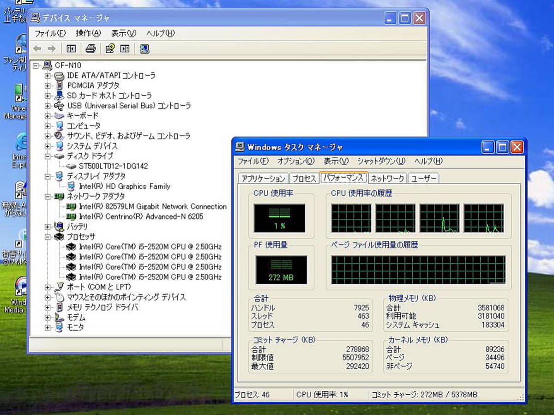Open Task Manager's シャットダウン(U) menu
This screenshot has width=554, height=415.
coord(381,161)
